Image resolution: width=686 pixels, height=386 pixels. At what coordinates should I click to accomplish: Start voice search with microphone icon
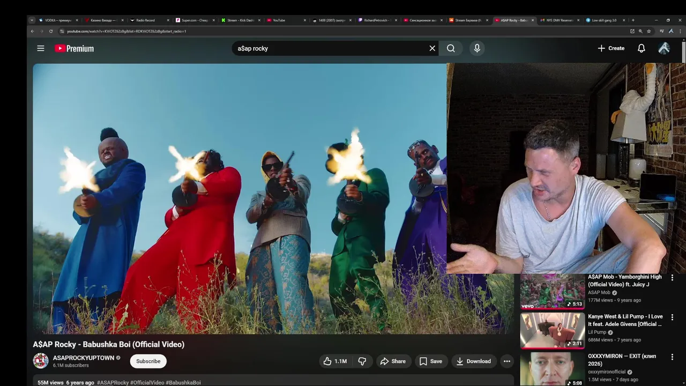[x=477, y=48]
